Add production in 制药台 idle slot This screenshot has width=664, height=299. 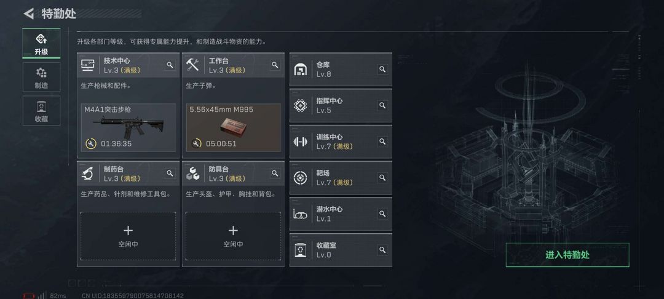click(128, 236)
